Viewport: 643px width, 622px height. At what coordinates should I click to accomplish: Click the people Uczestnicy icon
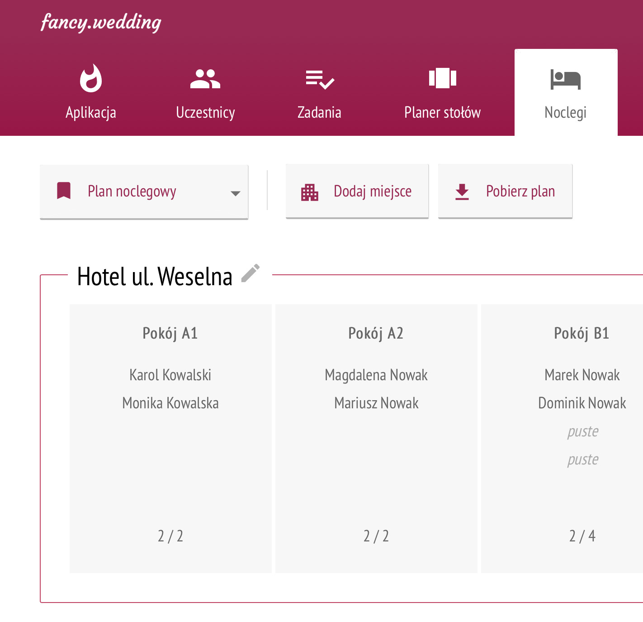coord(205,79)
